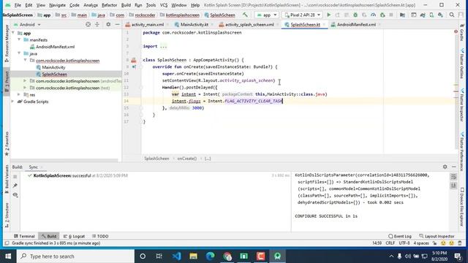Image resolution: width=468 pixels, height=263 pixels.
Task: Toggle the eye view icon in Build panel
Action: 15,195
